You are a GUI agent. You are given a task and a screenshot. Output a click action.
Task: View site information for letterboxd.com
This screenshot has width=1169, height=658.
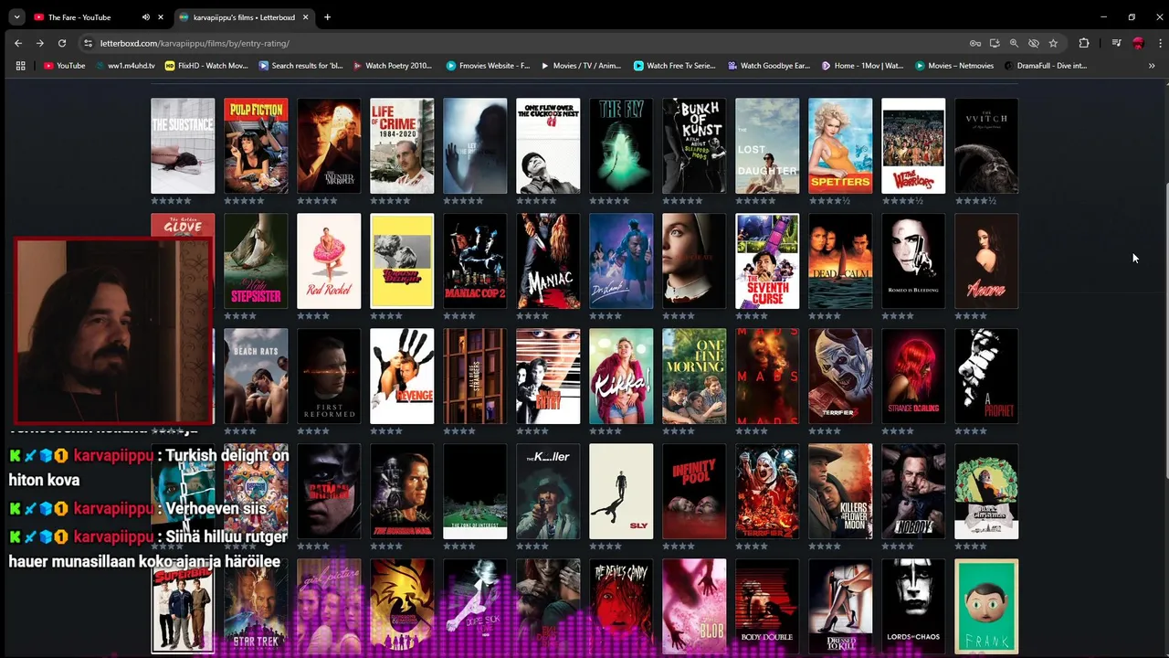click(88, 43)
